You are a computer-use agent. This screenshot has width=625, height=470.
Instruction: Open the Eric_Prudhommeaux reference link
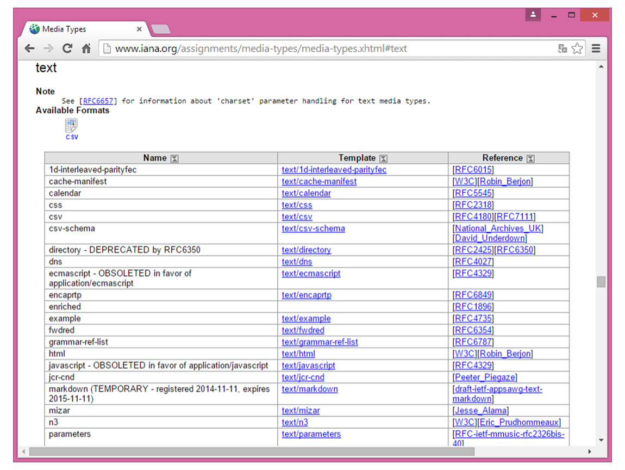(x=519, y=422)
